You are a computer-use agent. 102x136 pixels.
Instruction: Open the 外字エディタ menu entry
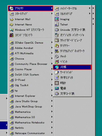tap(72, 78)
